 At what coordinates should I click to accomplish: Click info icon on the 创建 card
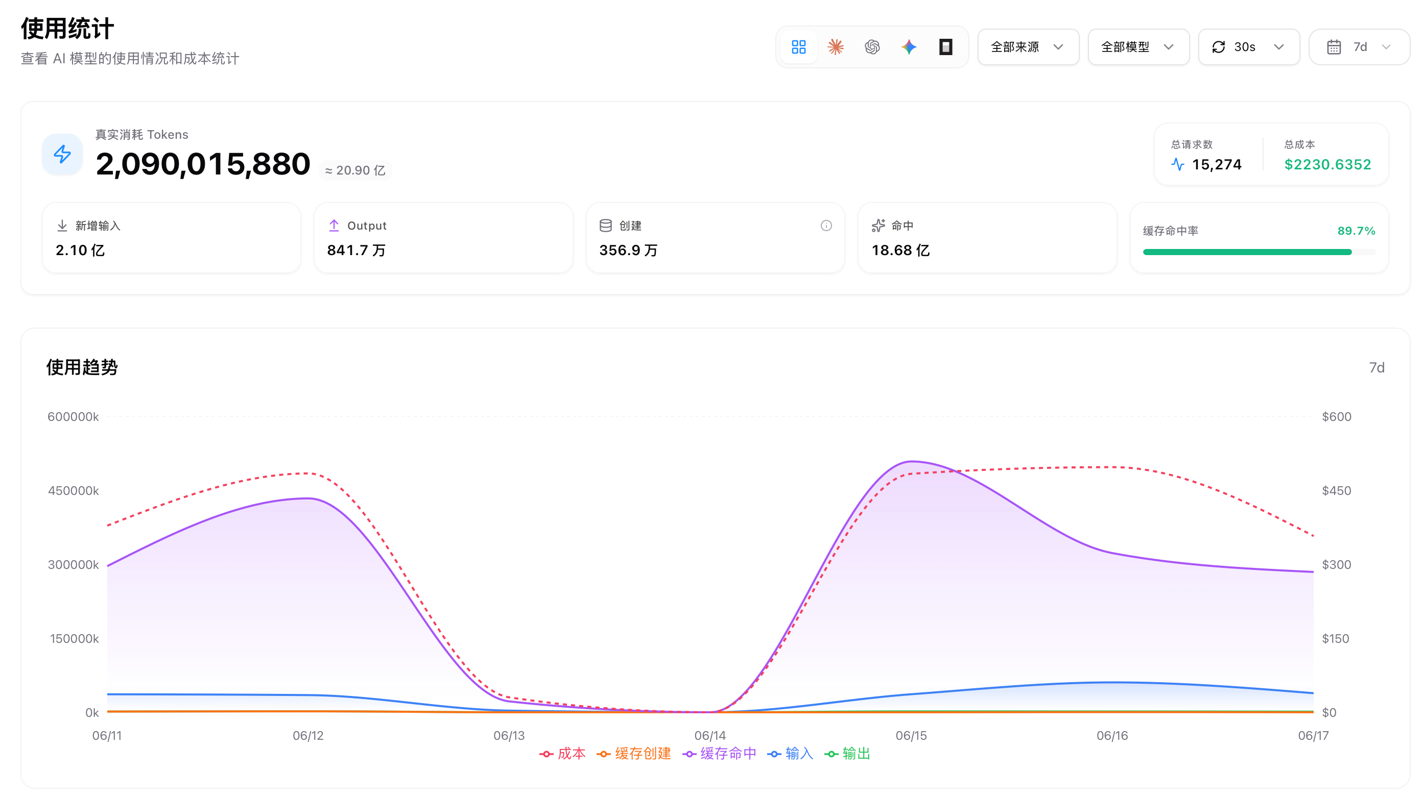click(x=826, y=226)
